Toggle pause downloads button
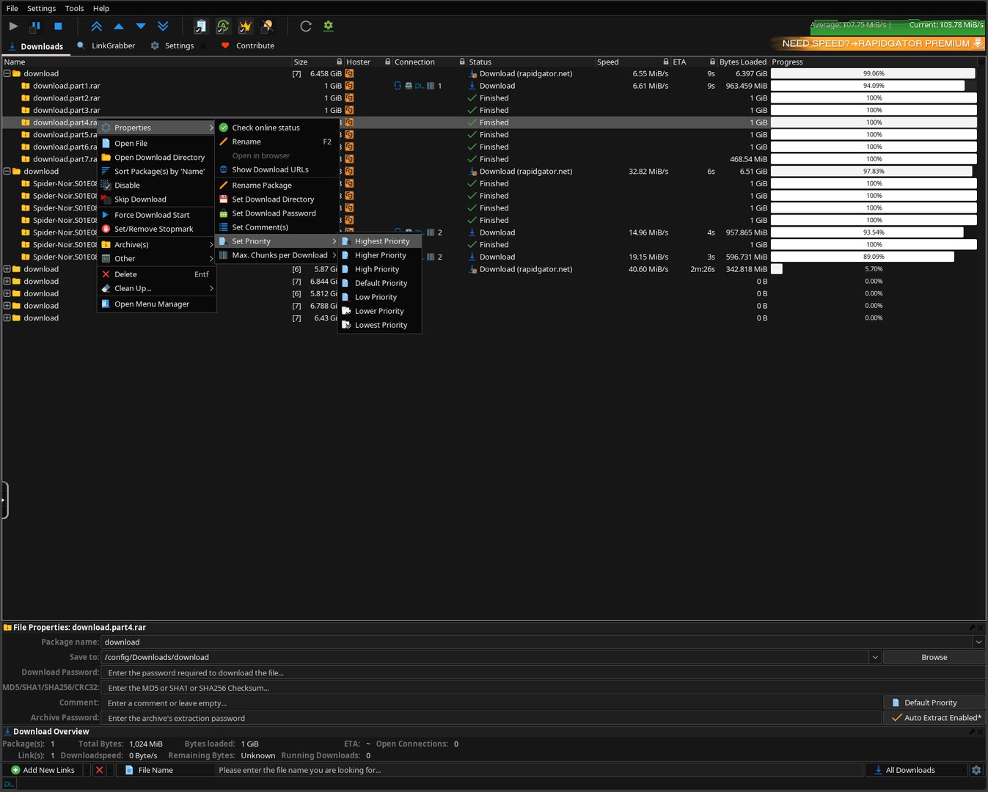 point(35,26)
